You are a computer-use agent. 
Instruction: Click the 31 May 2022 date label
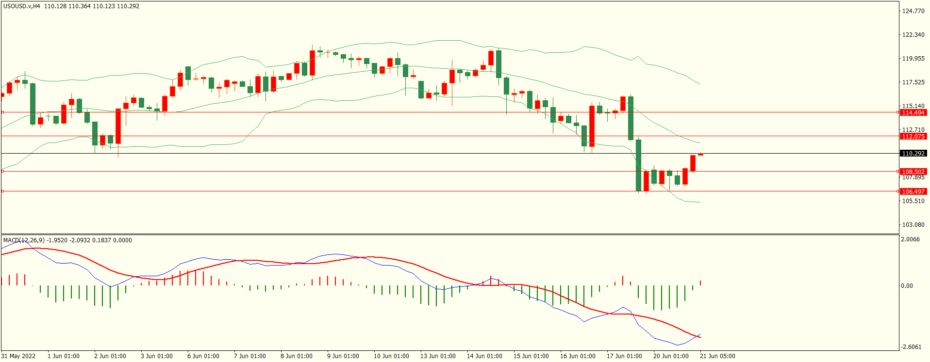(x=18, y=356)
